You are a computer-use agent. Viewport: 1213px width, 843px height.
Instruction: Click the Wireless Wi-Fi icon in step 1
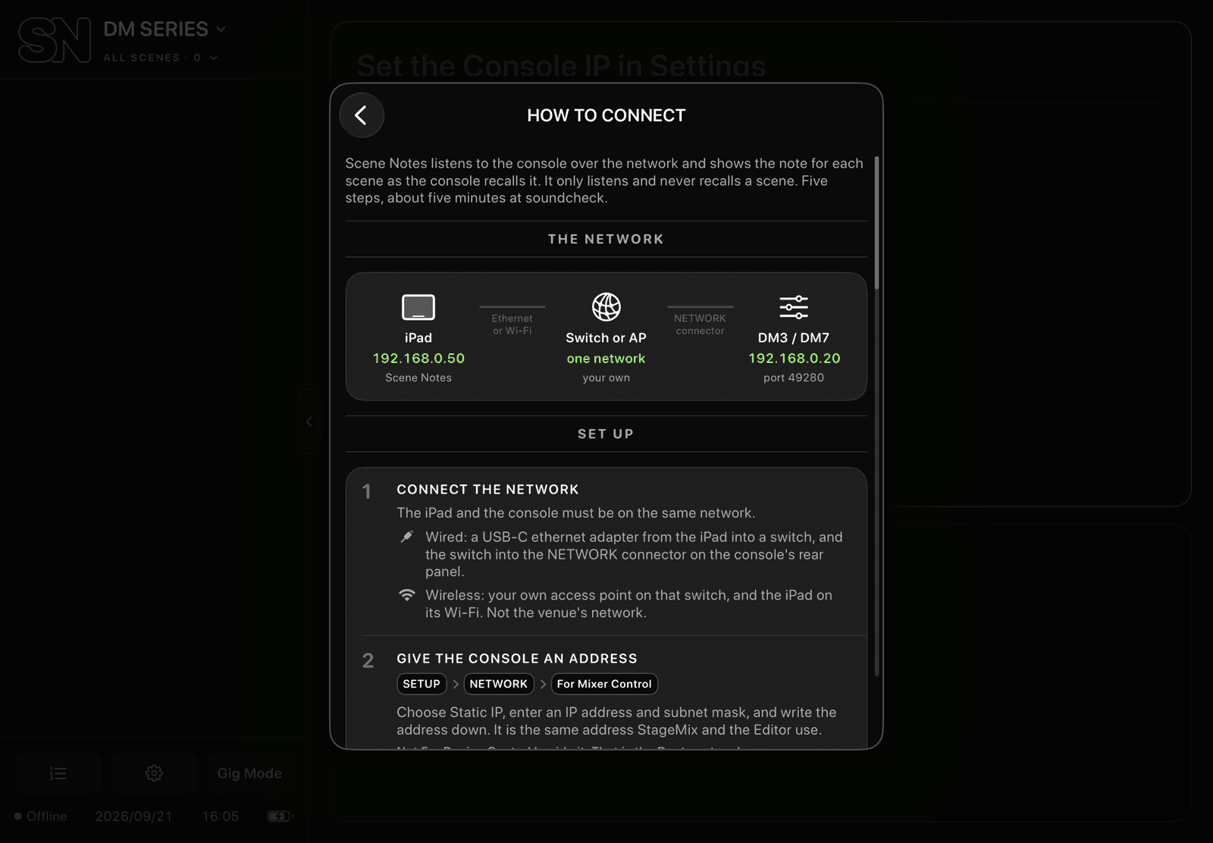point(407,595)
